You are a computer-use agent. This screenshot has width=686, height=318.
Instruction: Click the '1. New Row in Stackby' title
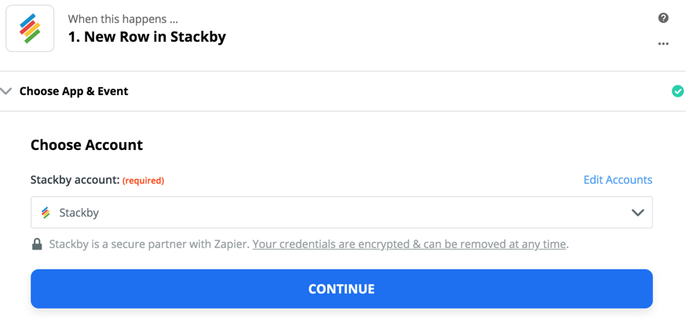147,37
